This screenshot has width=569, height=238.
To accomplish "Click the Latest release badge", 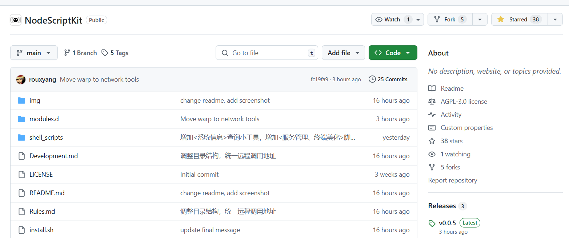I will 470,223.
